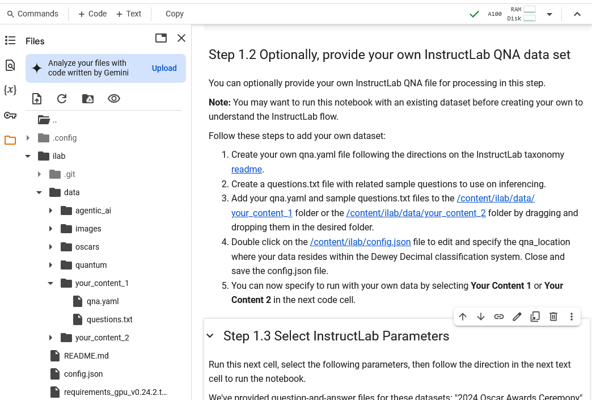Upload a file to session storage
Viewport: 592px width, 400px height.
pos(36,98)
